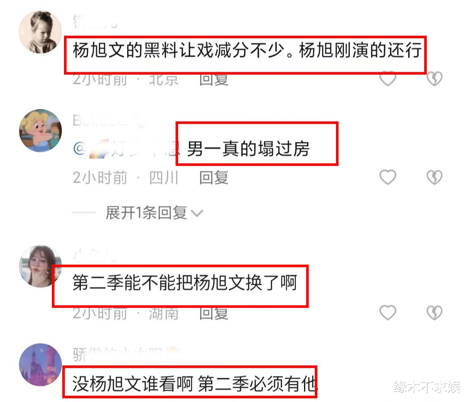Reply to the Hunan comment via 回复
This screenshot has width=467, height=402.
tap(214, 313)
